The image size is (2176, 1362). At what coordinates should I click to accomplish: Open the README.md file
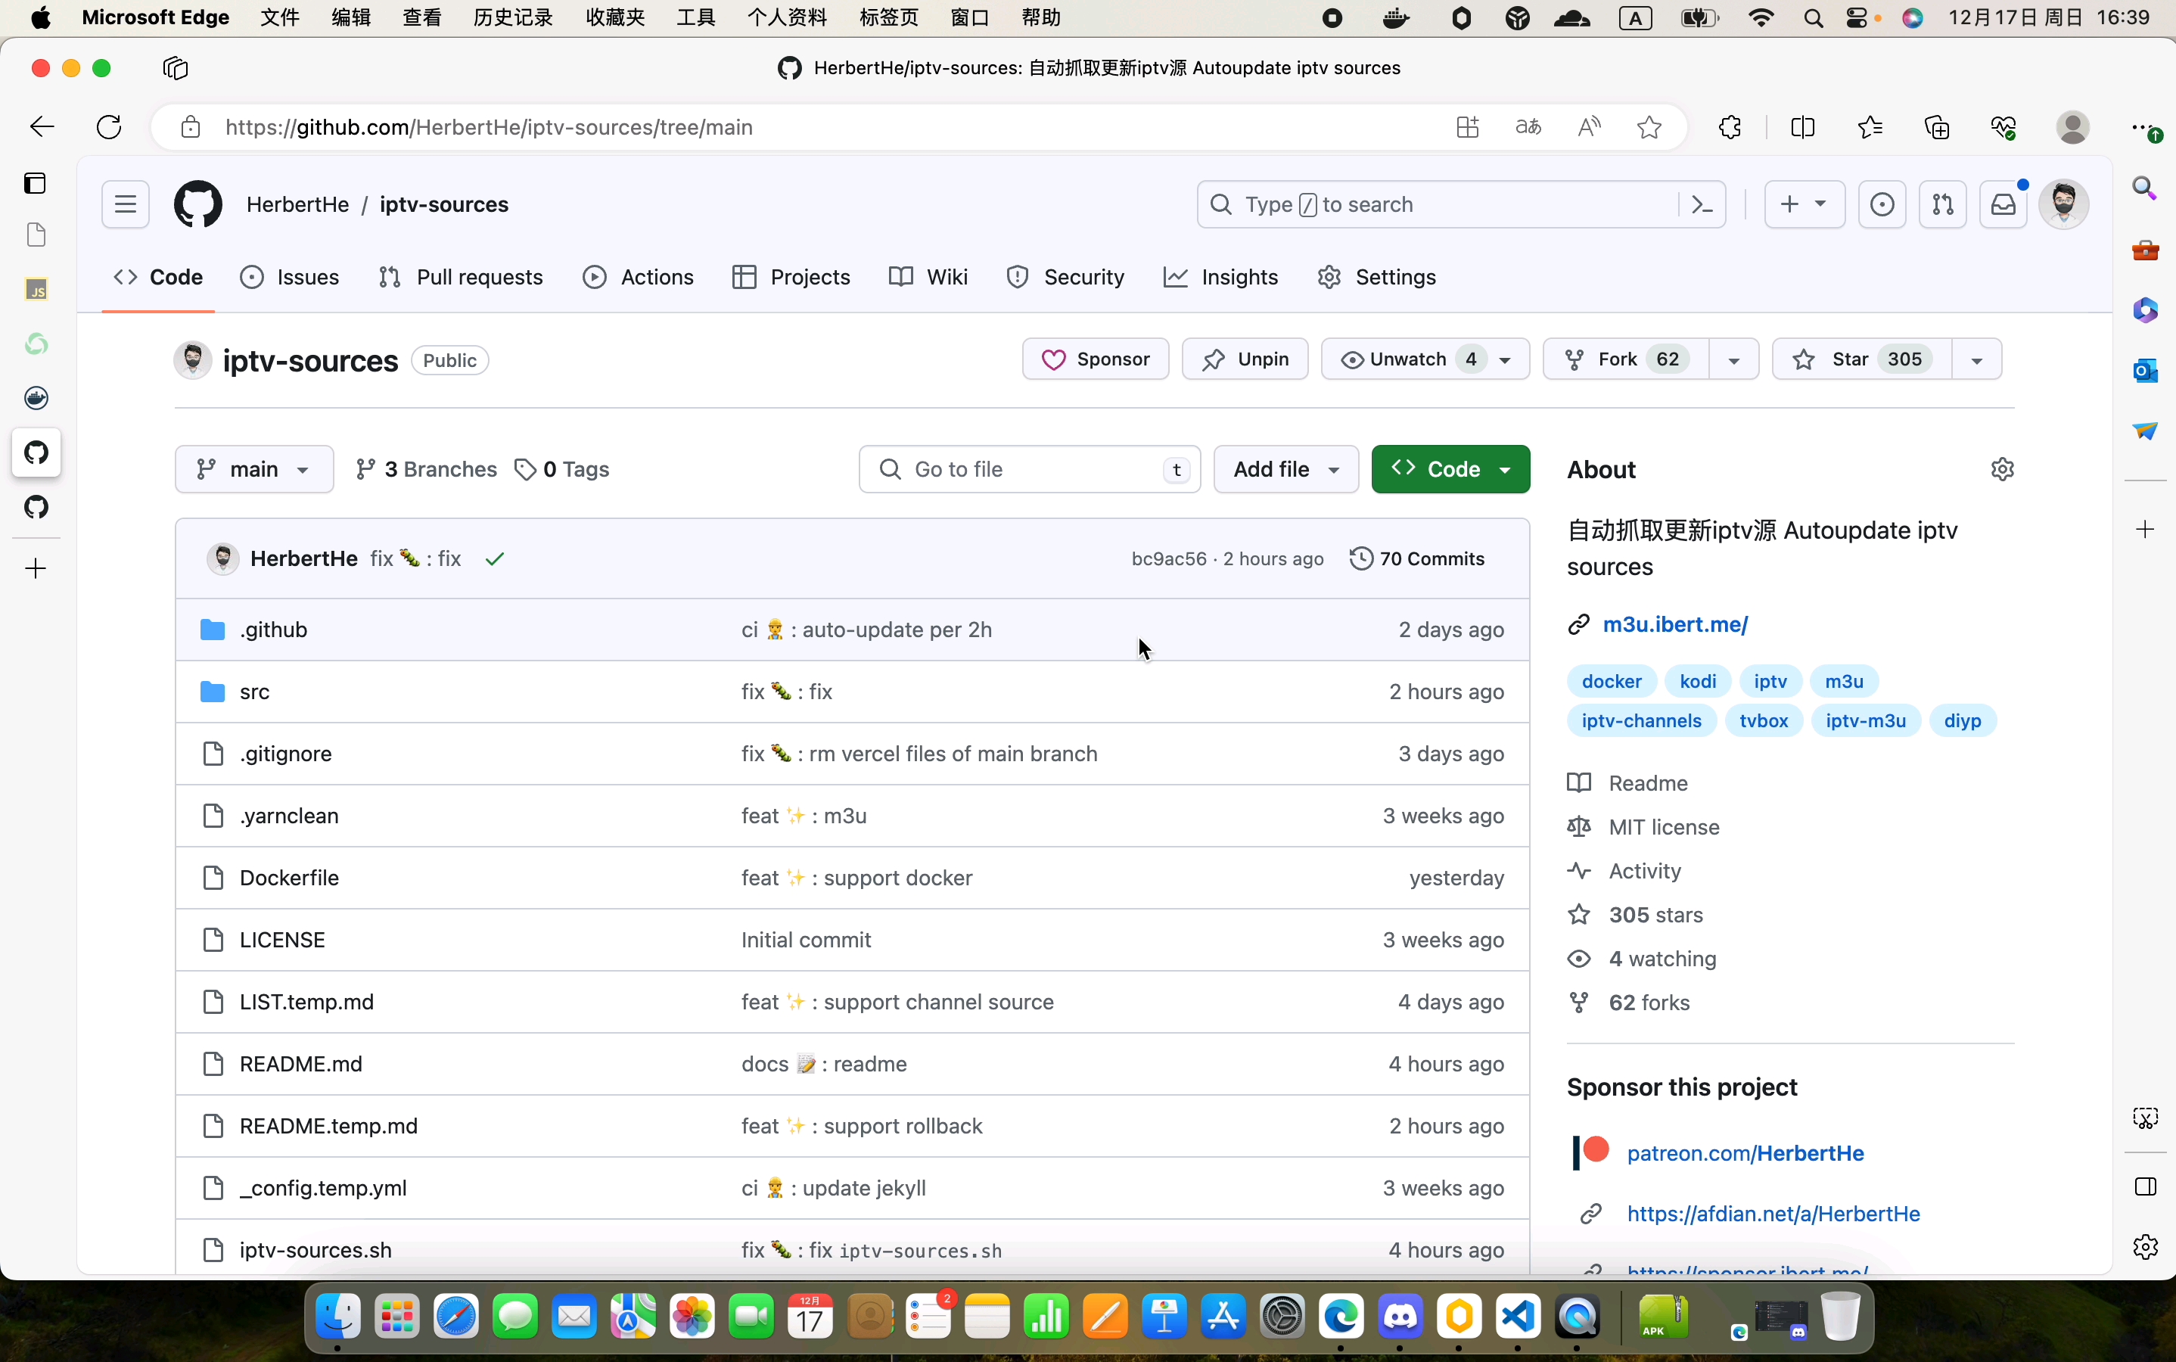click(301, 1064)
